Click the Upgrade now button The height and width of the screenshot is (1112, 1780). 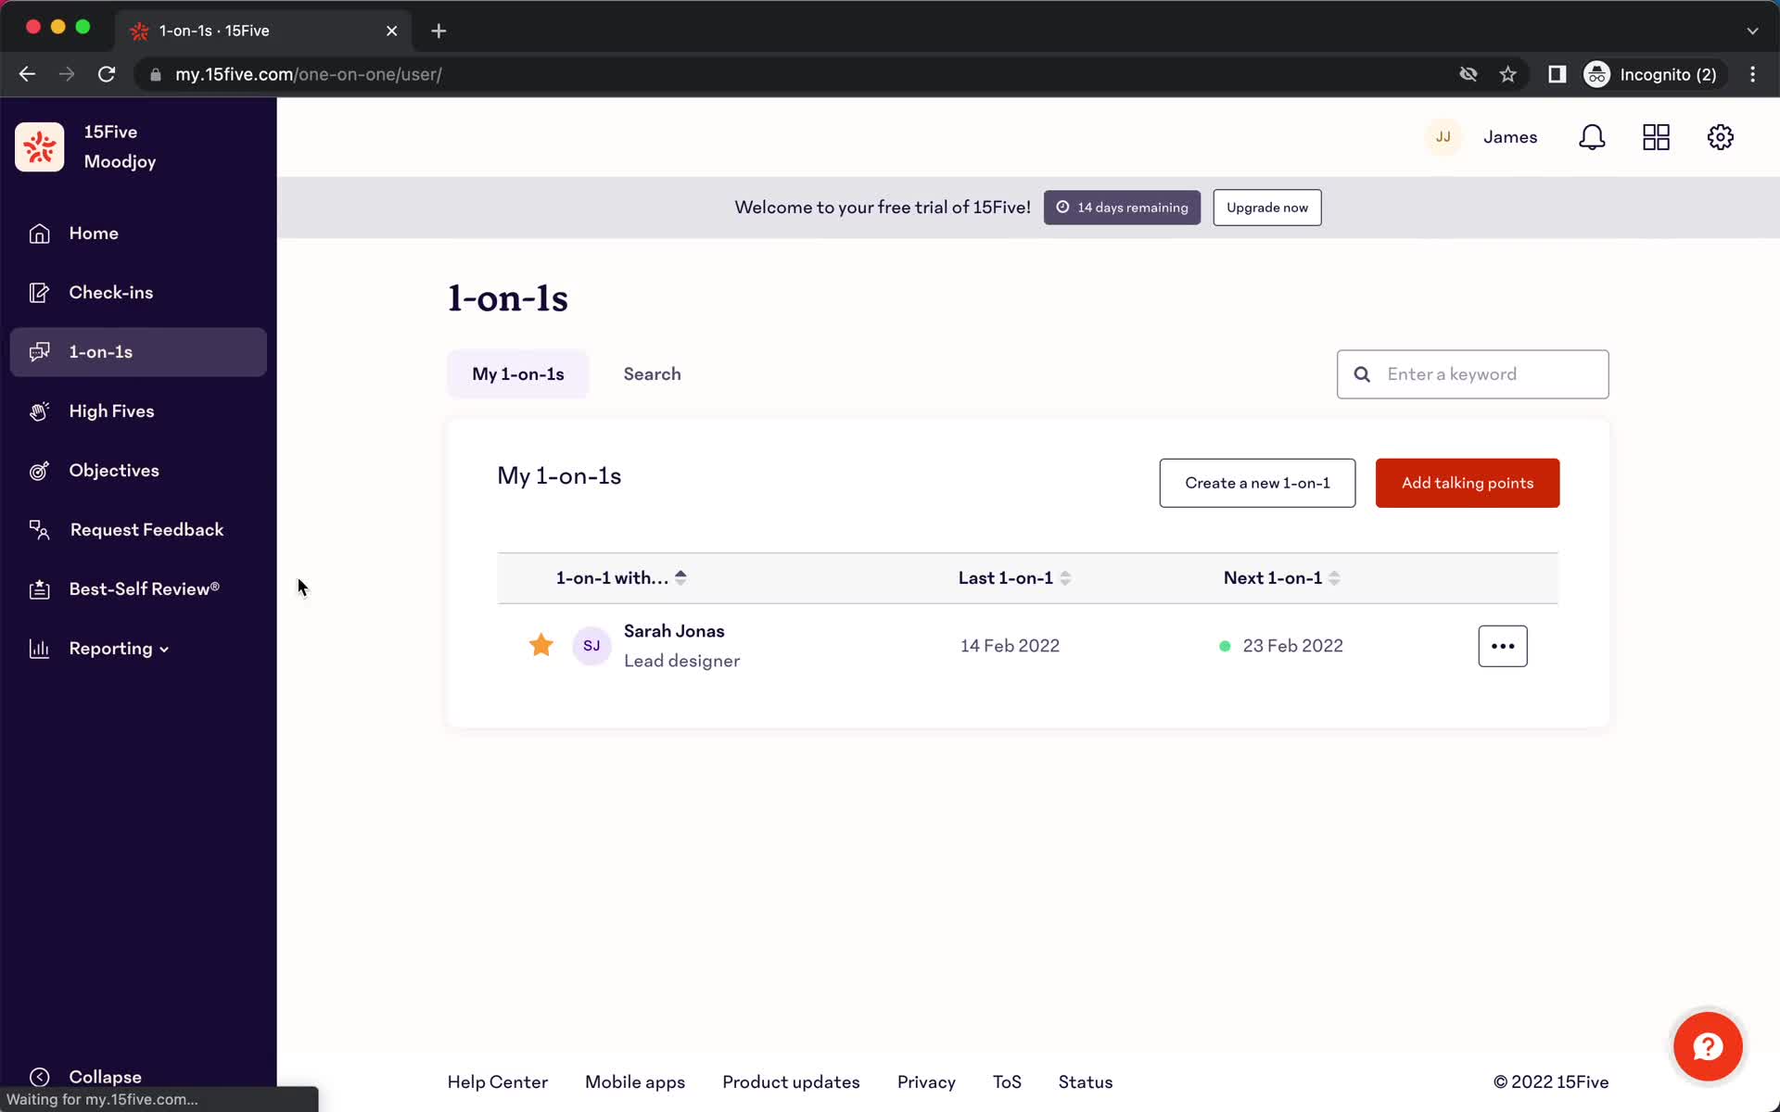coord(1266,207)
